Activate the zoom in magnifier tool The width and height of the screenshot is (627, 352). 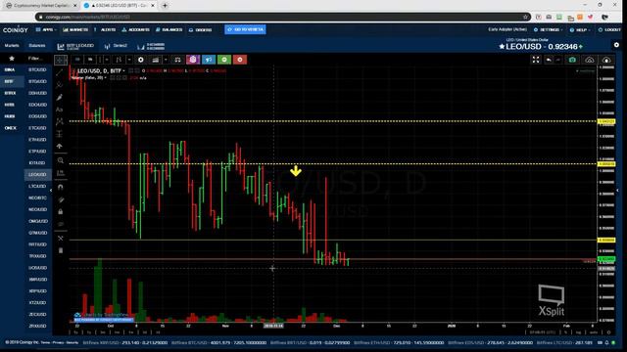61,160
